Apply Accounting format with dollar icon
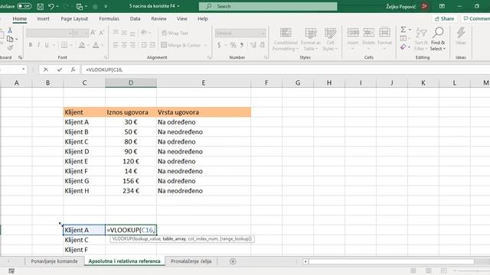The height and width of the screenshot is (275, 490). 219,45
